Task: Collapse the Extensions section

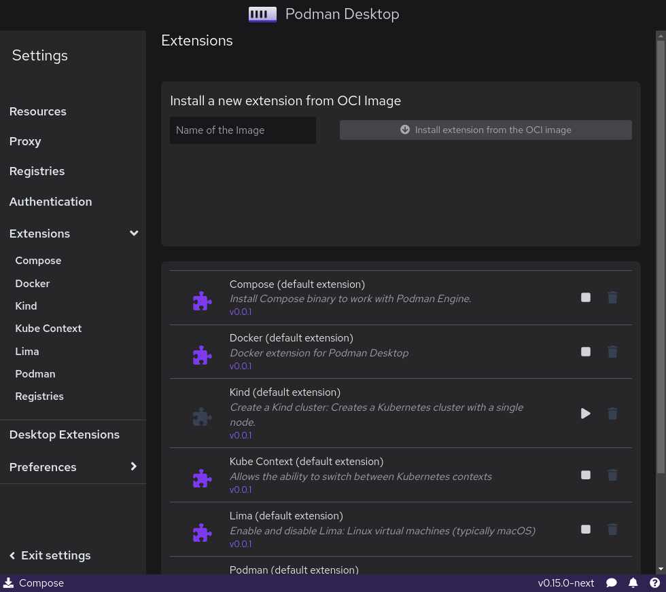Action: [133, 233]
